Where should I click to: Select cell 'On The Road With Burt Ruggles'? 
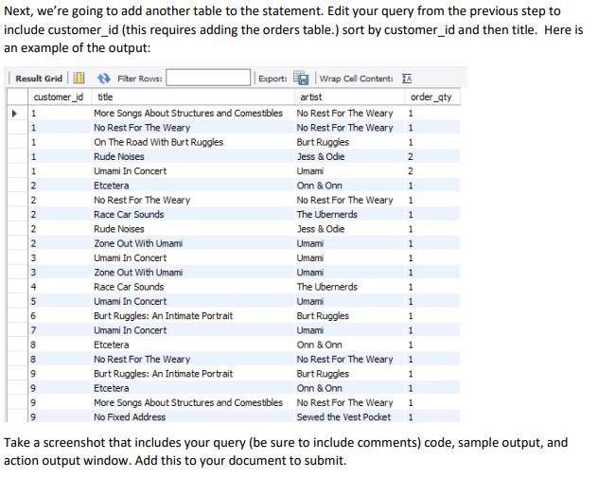[158, 142]
